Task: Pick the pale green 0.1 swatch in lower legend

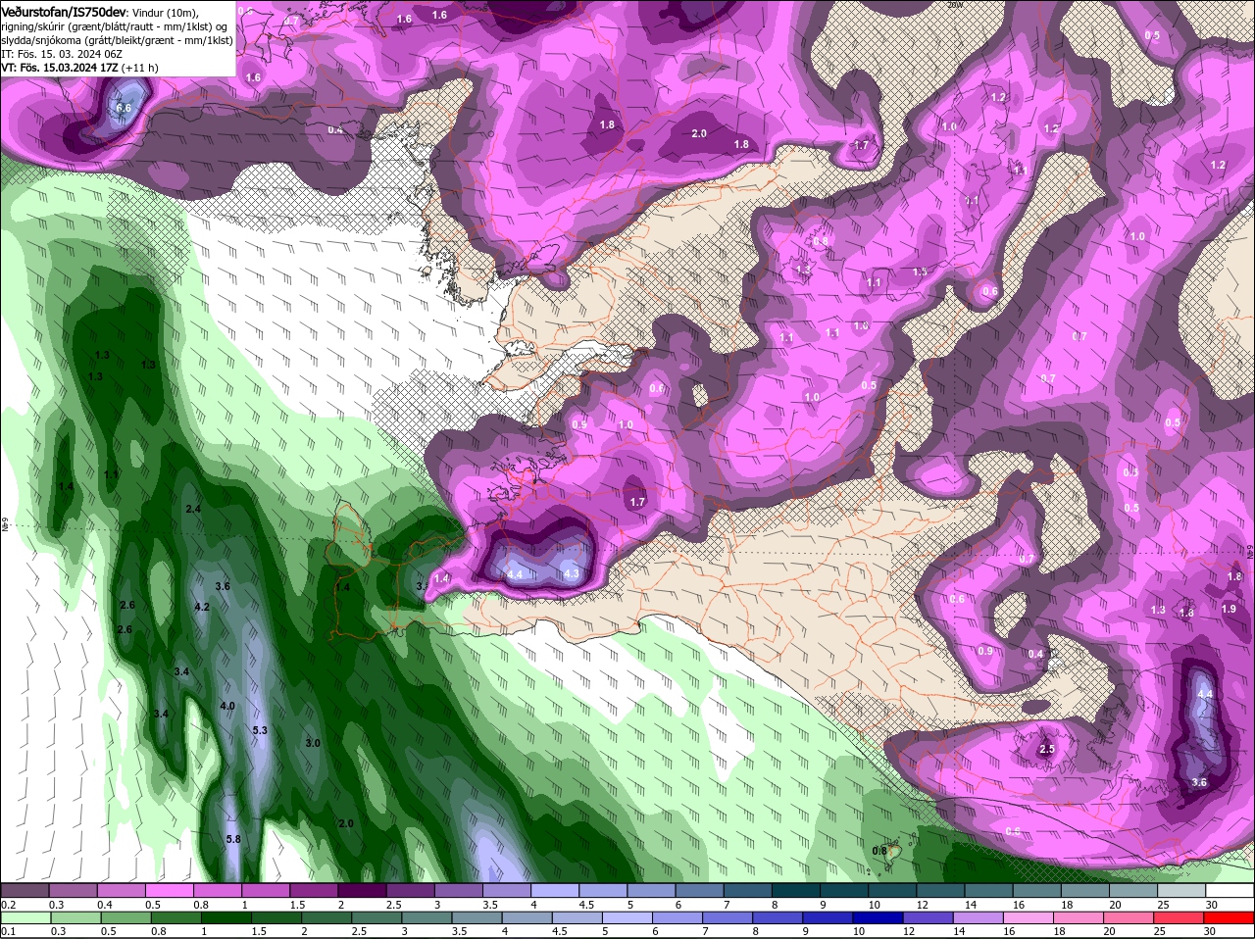Action: pos(25,917)
